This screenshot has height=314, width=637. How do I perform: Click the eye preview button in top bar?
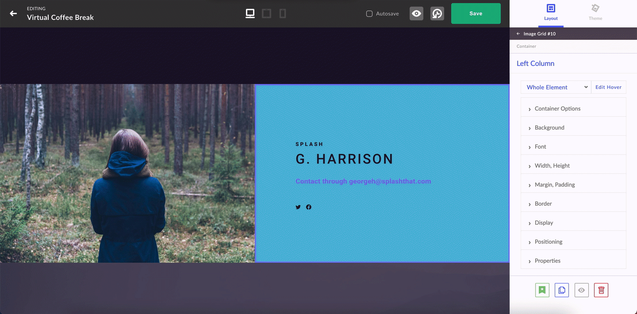point(416,14)
